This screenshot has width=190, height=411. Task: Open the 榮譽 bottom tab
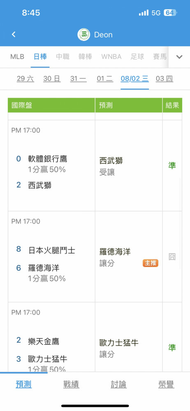tap(166, 385)
